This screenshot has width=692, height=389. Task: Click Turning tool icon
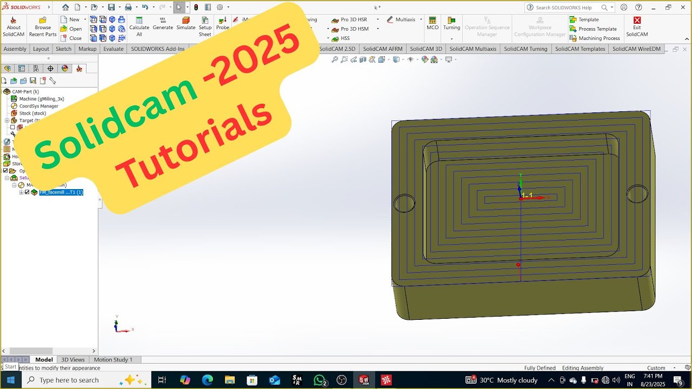[451, 21]
